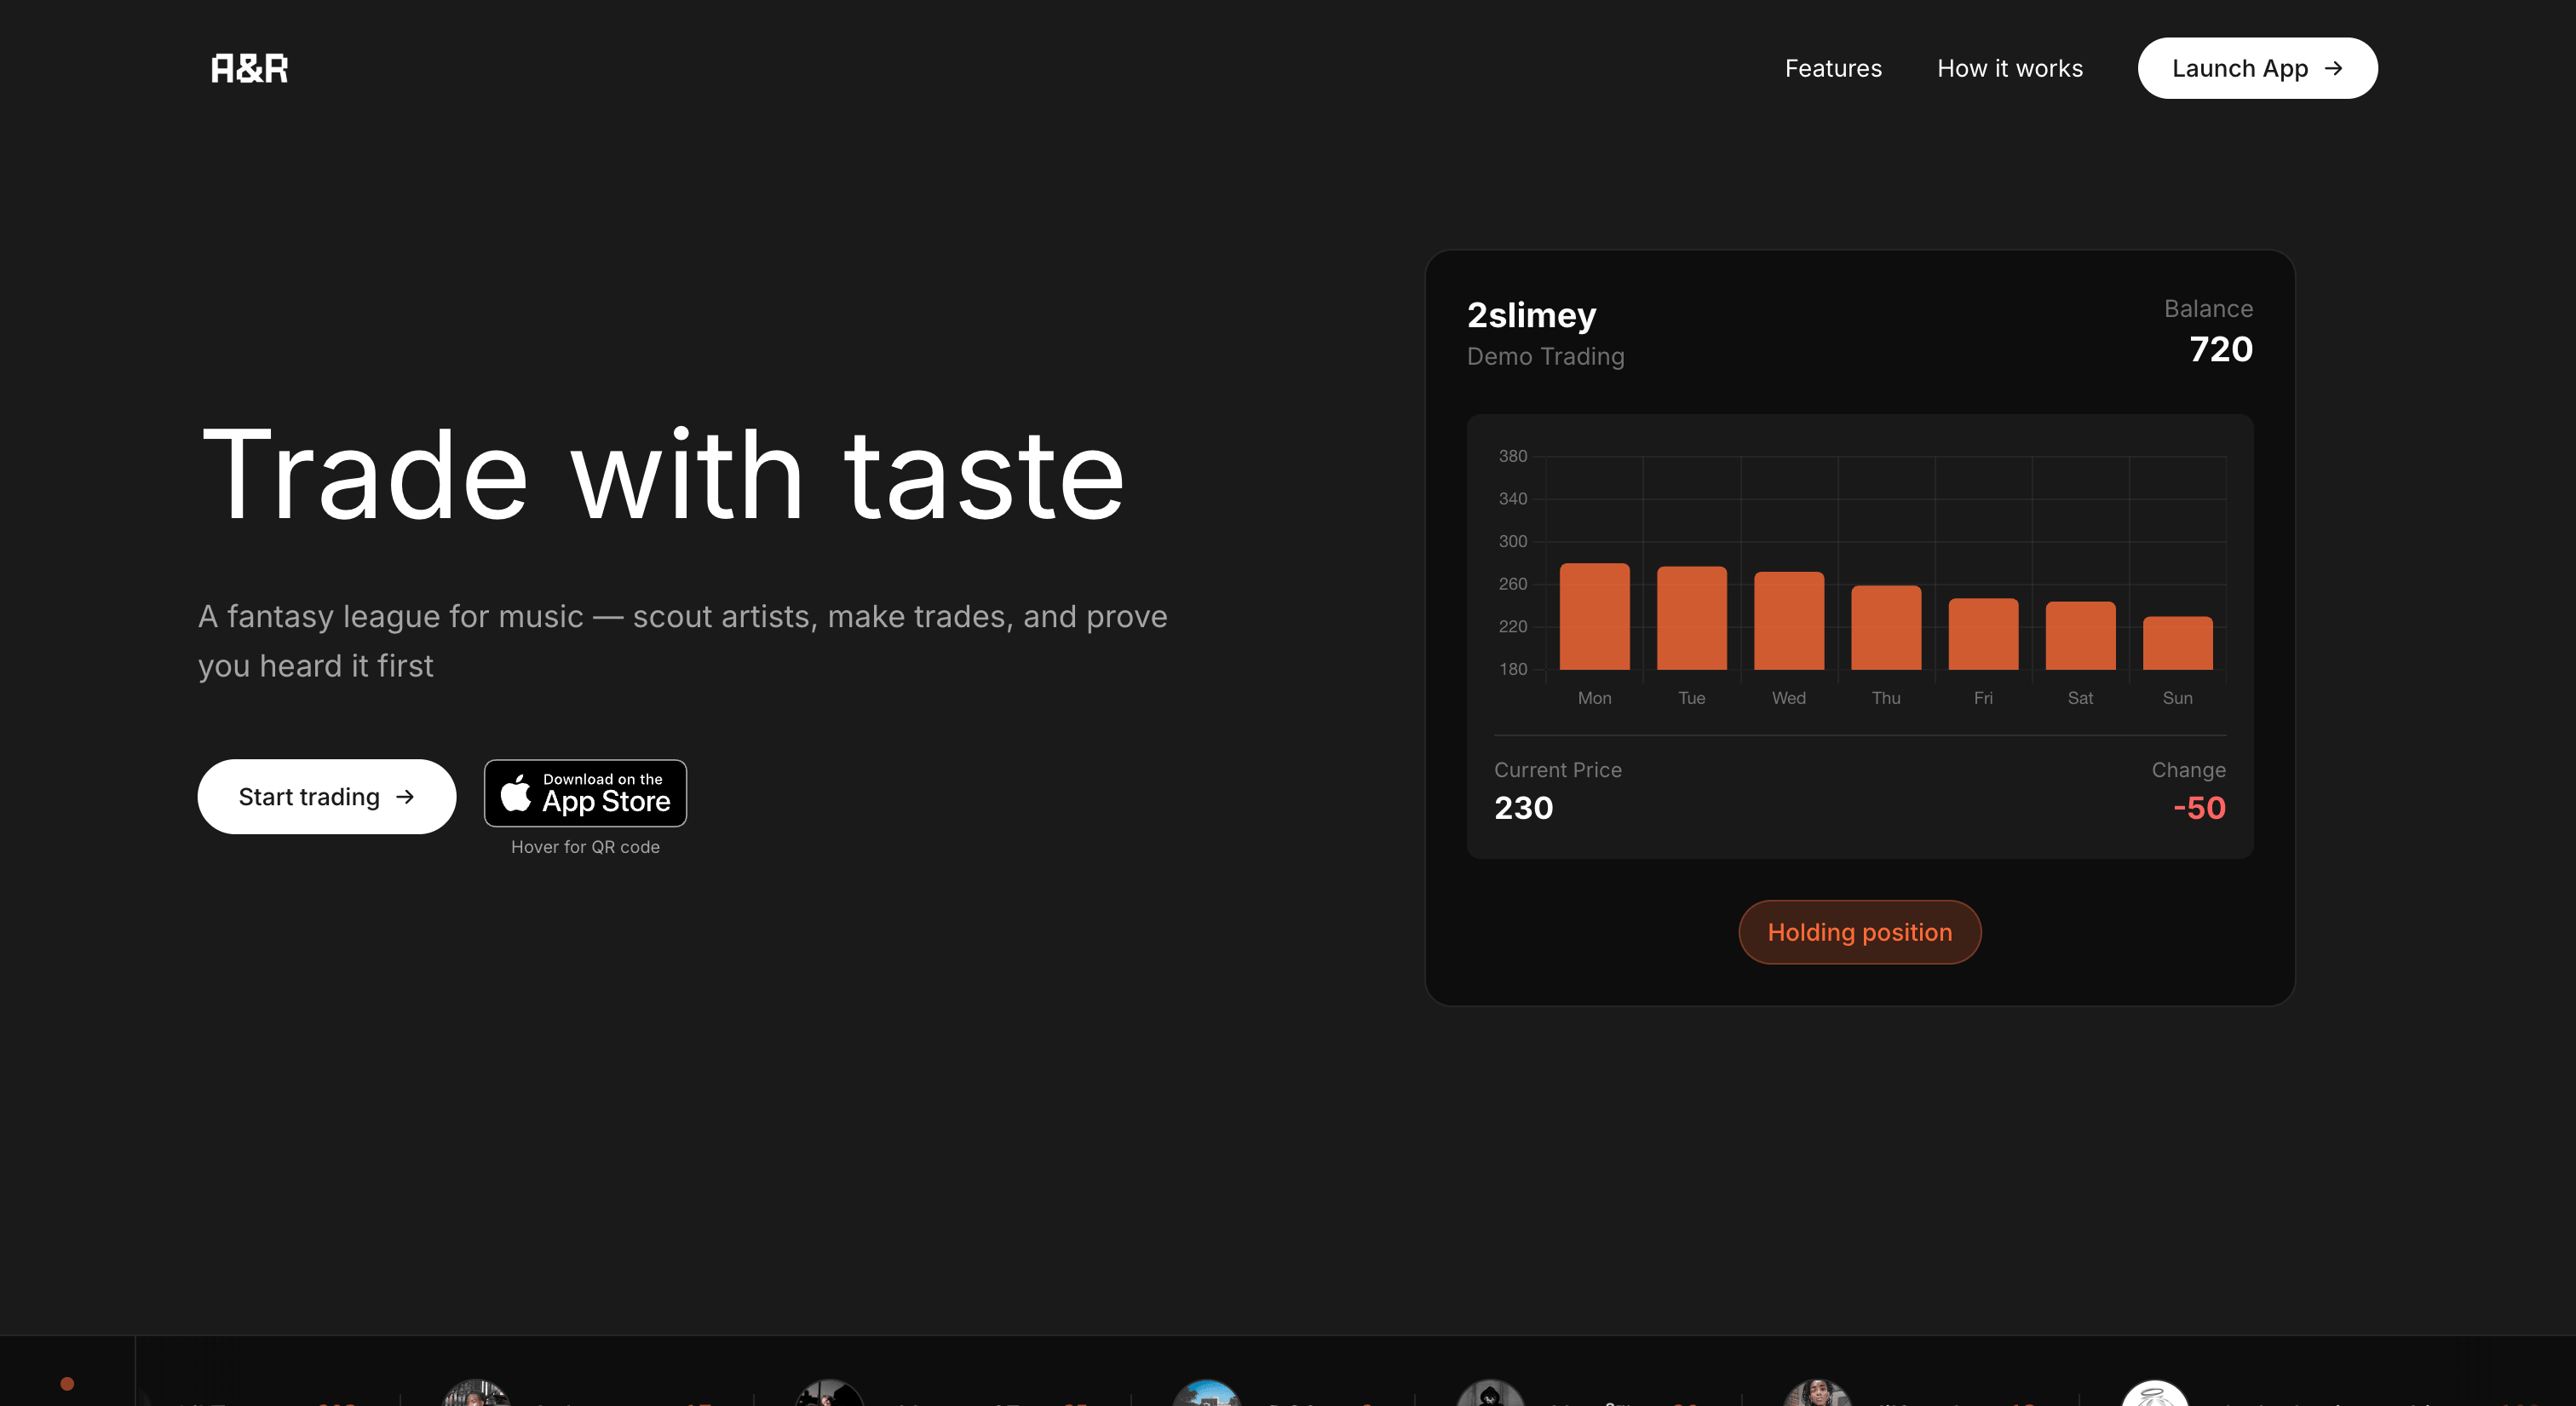2576x1406 pixels.
Task: Click the orange live dot in ticker
Action: click(x=67, y=1384)
